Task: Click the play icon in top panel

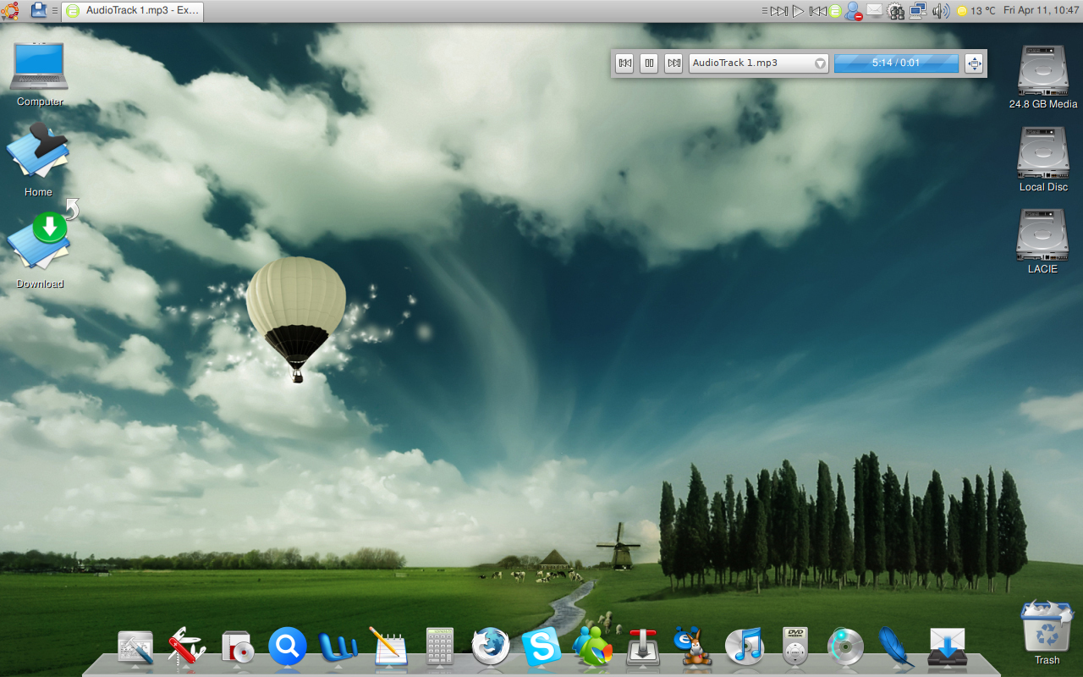Action: click(798, 11)
